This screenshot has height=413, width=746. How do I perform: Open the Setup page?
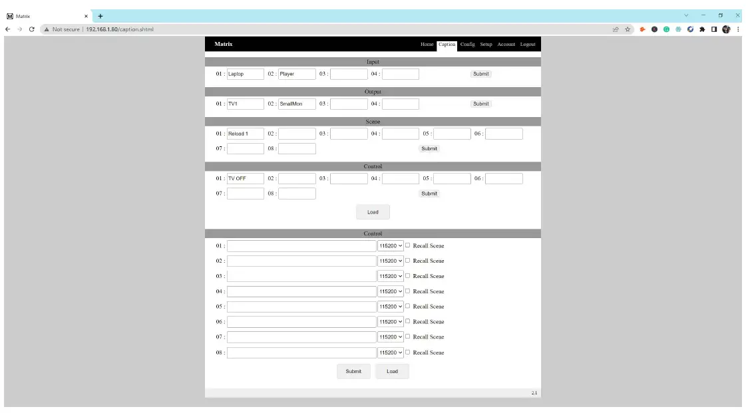486,44
